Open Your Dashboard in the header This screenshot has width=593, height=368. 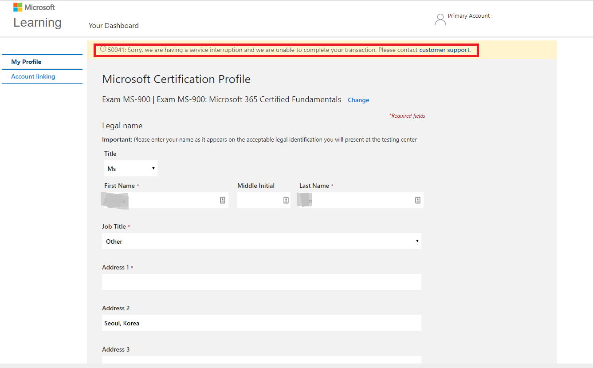coord(114,26)
